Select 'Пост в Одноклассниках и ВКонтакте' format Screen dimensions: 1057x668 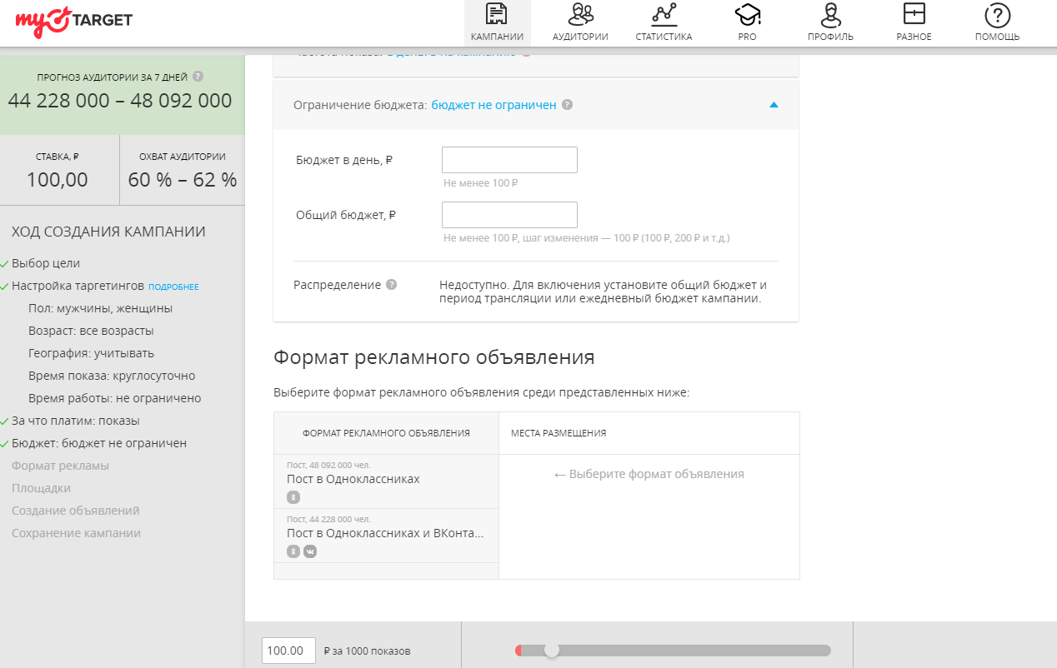(386, 533)
